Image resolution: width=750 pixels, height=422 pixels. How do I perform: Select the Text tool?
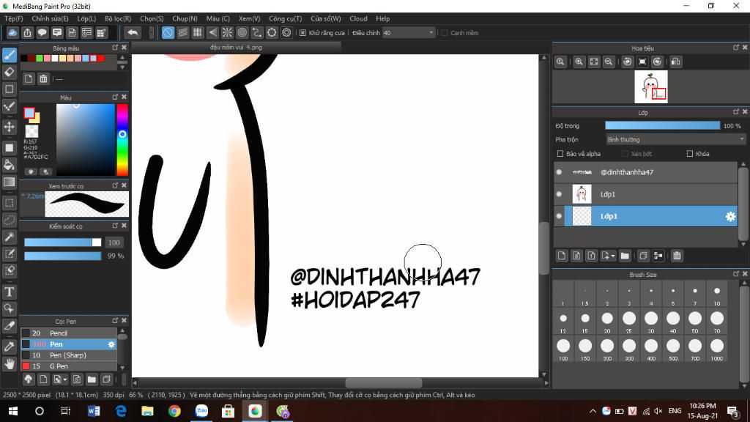[x=10, y=292]
